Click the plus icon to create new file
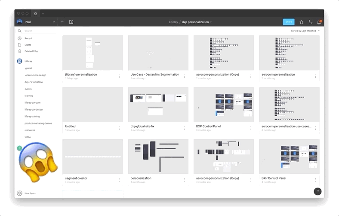The image size is (339, 216). [x=62, y=22]
